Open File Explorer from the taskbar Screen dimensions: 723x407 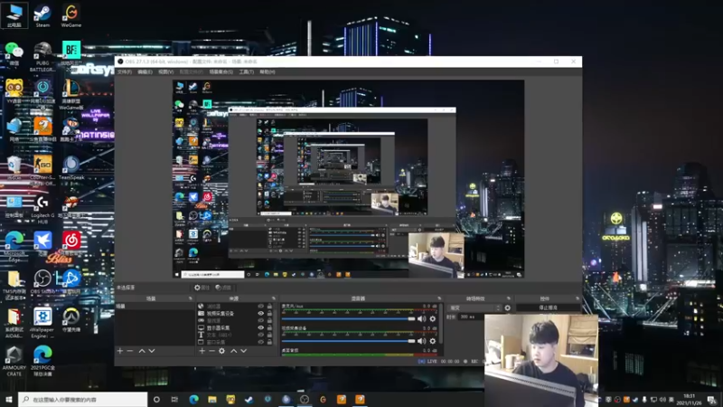click(x=212, y=400)
